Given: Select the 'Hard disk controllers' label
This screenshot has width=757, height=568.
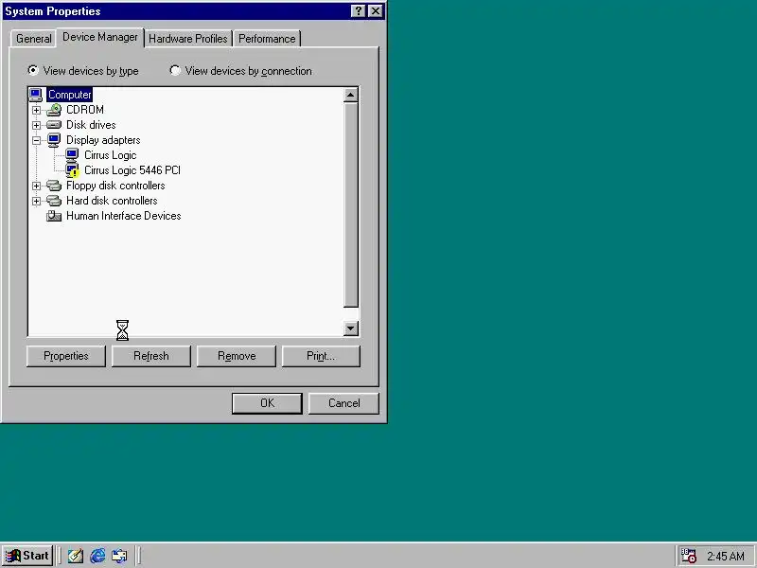Looking at the screenshot, I should click(x=112, y=201).
